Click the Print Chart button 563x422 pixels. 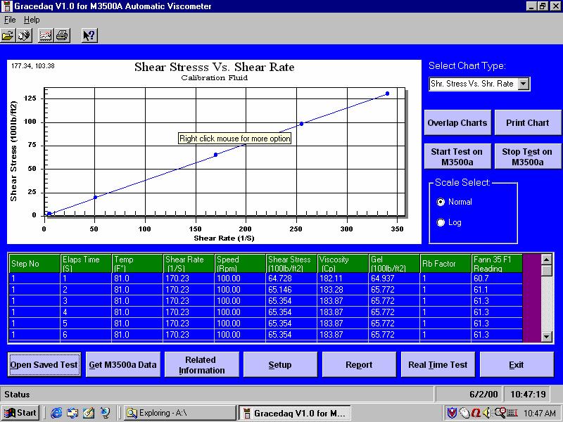(x=527, y=122)
